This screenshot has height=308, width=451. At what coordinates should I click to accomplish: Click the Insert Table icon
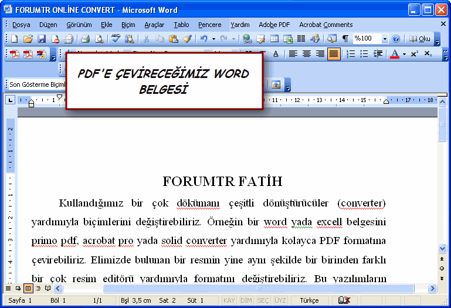point(274,39)
